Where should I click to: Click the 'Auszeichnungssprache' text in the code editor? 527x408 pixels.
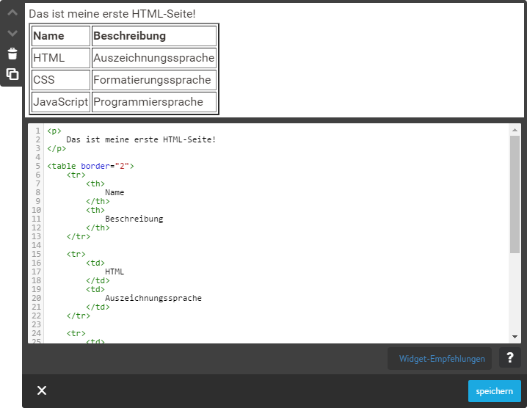pos(153,298)
